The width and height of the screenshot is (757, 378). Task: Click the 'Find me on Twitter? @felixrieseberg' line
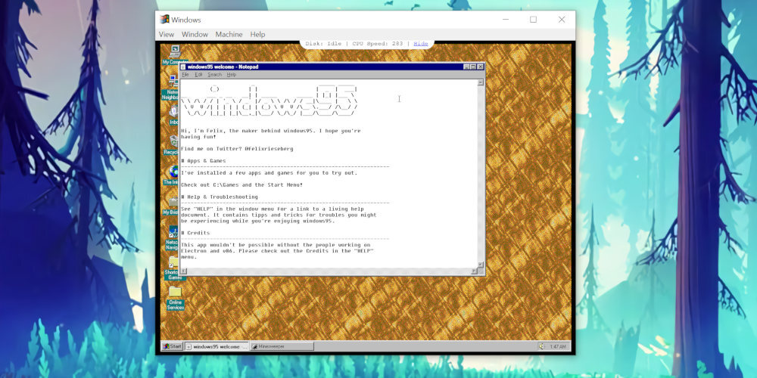click(237, 148)
